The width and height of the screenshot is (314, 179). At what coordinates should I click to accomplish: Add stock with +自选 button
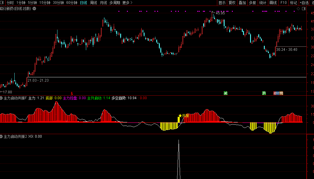click(304, 3)
